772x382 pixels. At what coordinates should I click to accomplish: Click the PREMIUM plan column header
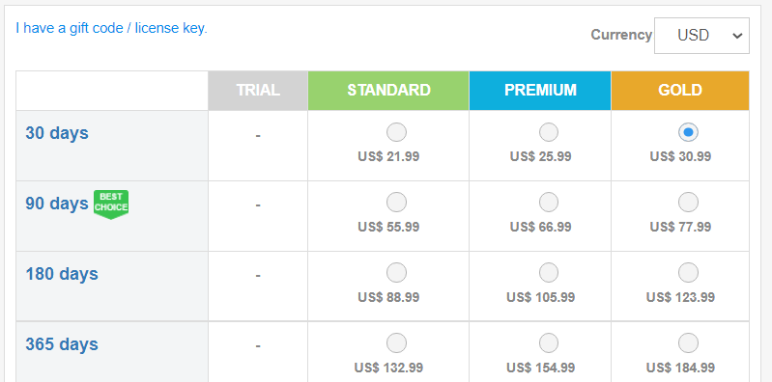click(x=540, y=91)
